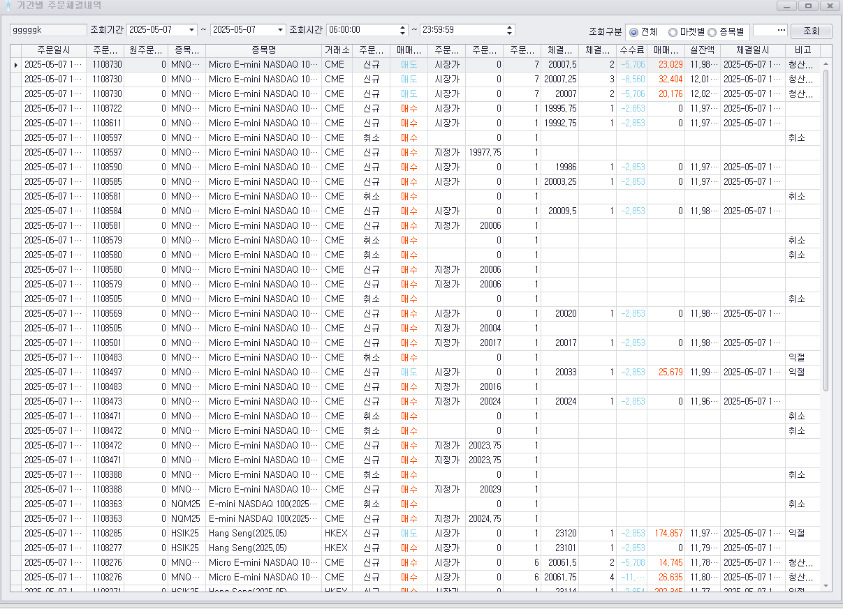The image size is (843, 609).
Task: Select order number 1108722 cell
Action: point(107,109)
